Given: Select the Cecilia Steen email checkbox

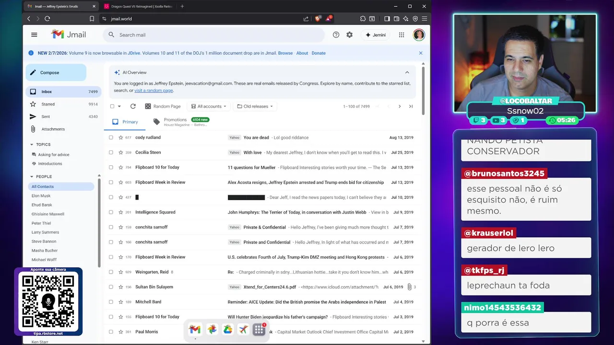Looking at the screenshot, I should pos(111,152).
